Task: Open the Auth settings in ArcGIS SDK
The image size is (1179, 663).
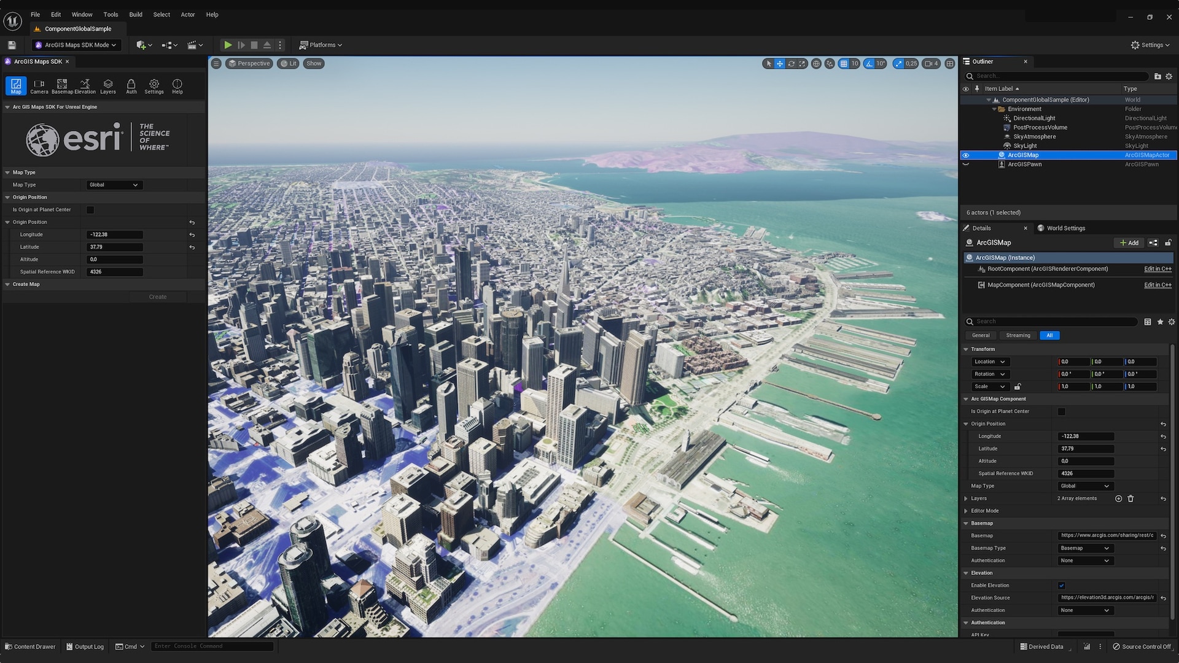Action: point(131,86)
